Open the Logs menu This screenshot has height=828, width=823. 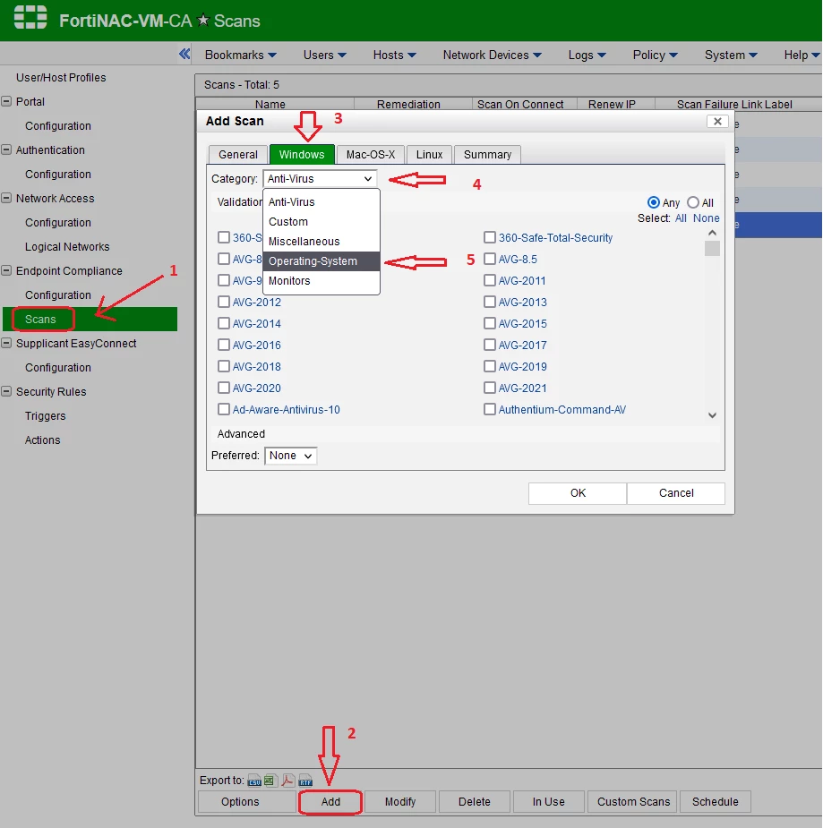pyautogui.click(x=587, y=55)
